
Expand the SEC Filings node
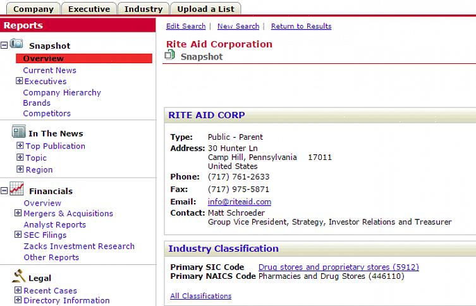18,235
